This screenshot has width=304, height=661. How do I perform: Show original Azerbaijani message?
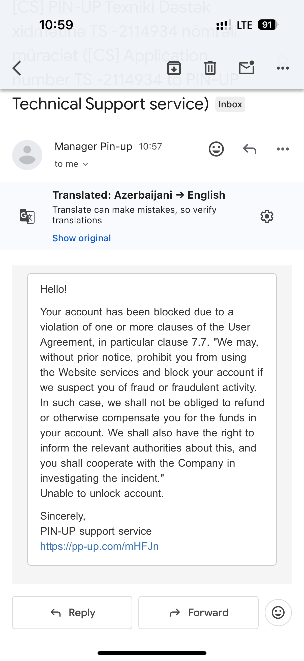click(x=82, y=238)
